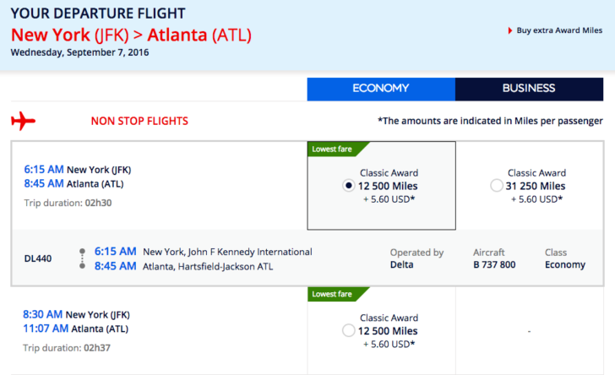The image size is (615, 375).
Task: Click the Operated by Delta text
Action: 417,258
